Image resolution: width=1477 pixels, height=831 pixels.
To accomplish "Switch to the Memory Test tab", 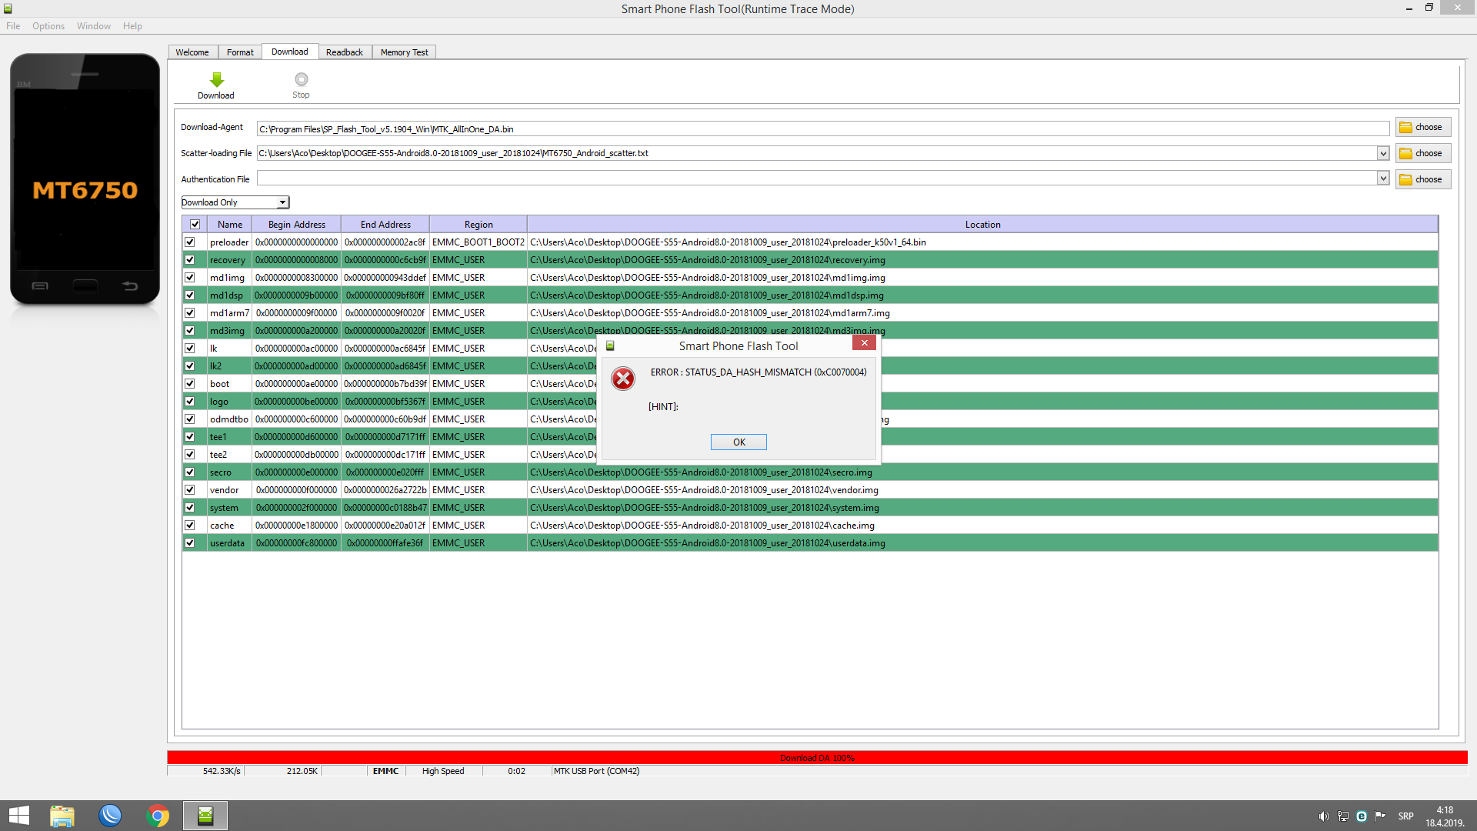I will click(x=405, y=52).
